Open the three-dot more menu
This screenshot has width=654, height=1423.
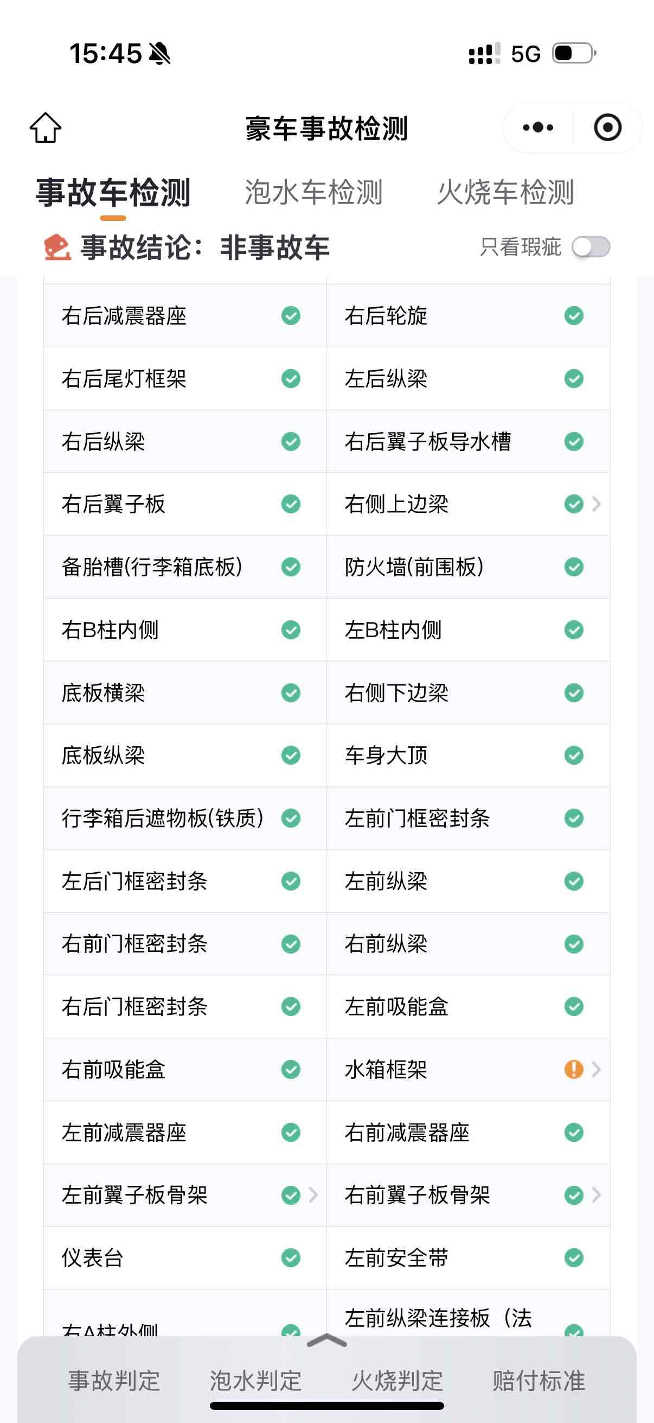pyautogui.click(x=537, y=128)
